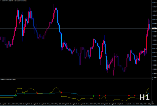Click the 0.79785 price scale label
Screen dimensions: 157x106
(x=155, y=77)
